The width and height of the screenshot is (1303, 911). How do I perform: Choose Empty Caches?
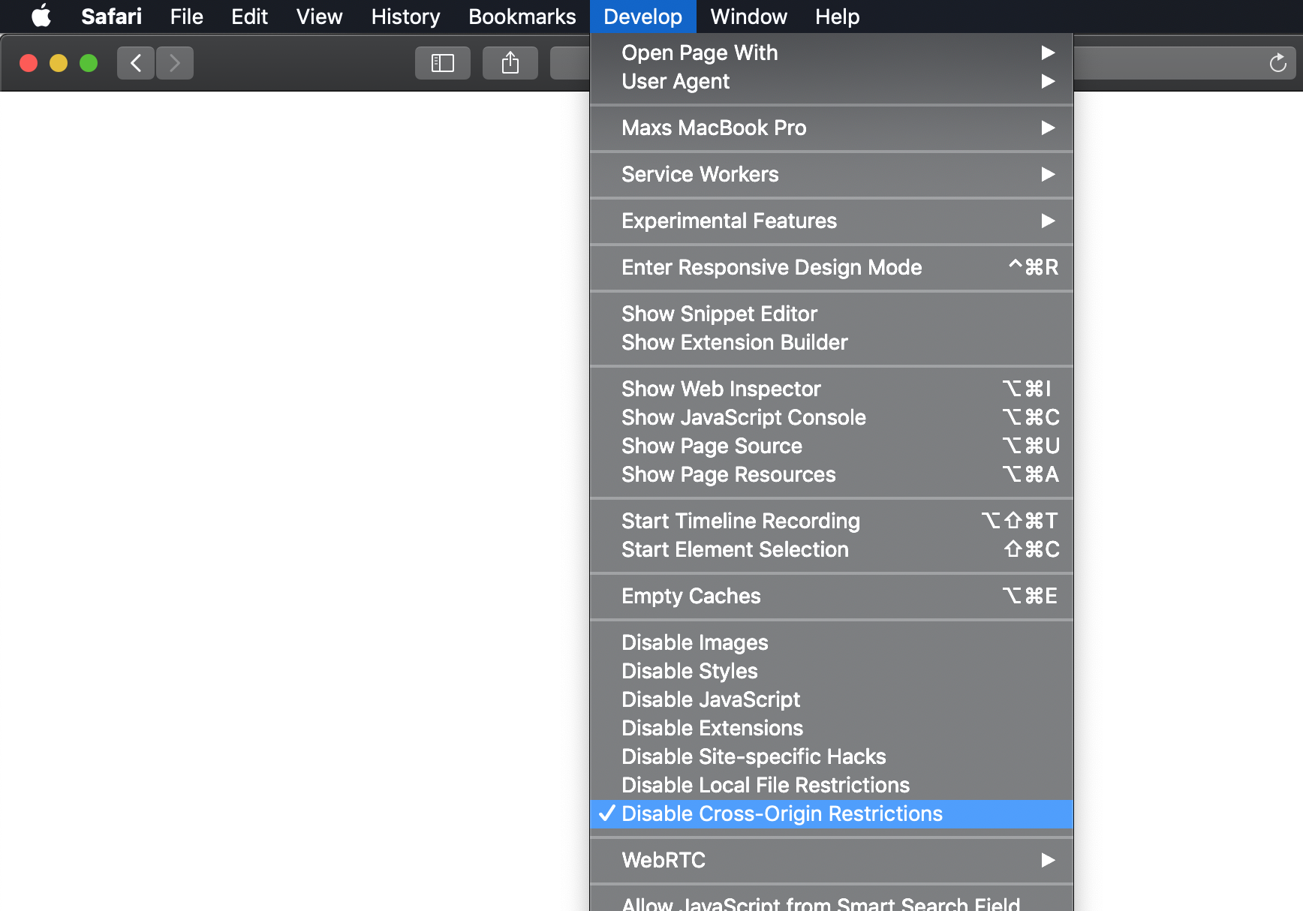click(832, 596)
